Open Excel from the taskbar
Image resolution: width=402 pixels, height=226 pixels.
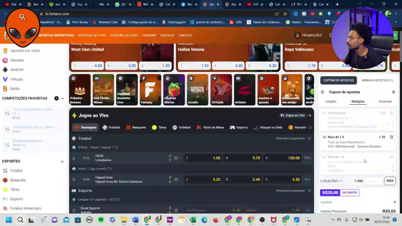tap(193, 220)
